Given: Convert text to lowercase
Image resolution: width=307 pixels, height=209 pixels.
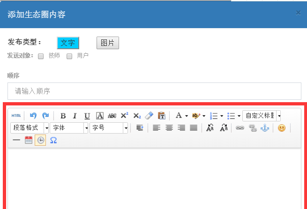Looking at the screenshot, I should (x=224, y=128).
